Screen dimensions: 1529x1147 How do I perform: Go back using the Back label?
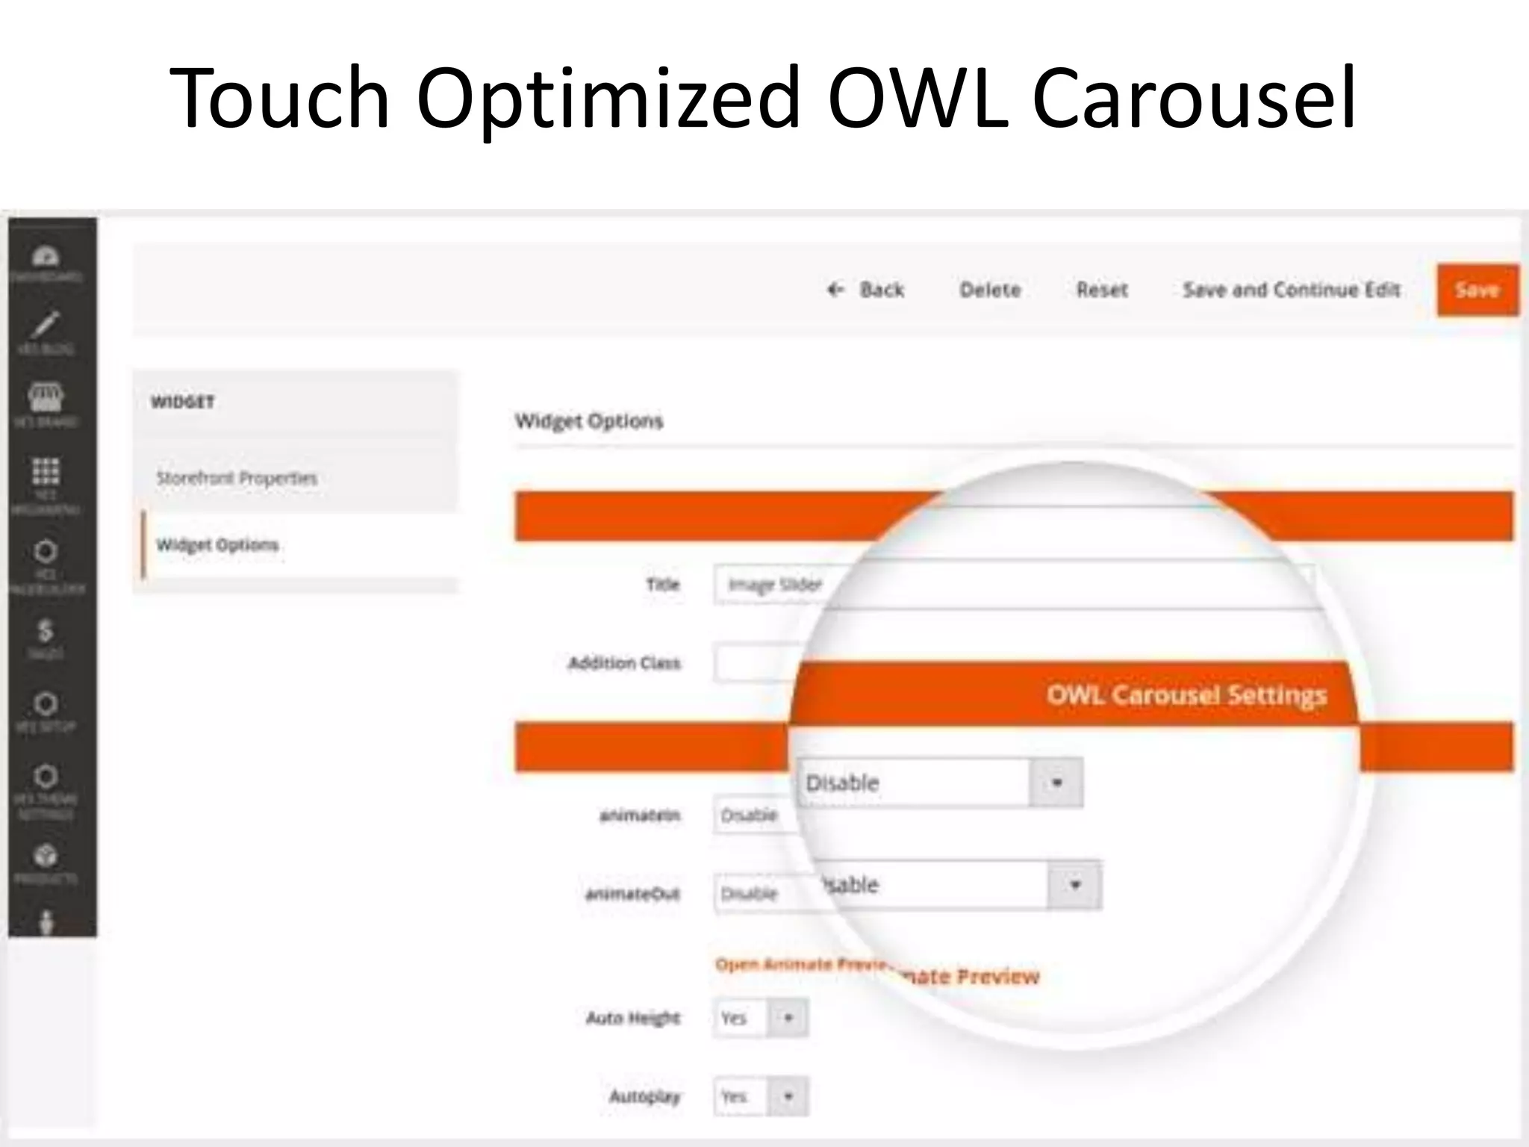882,290
